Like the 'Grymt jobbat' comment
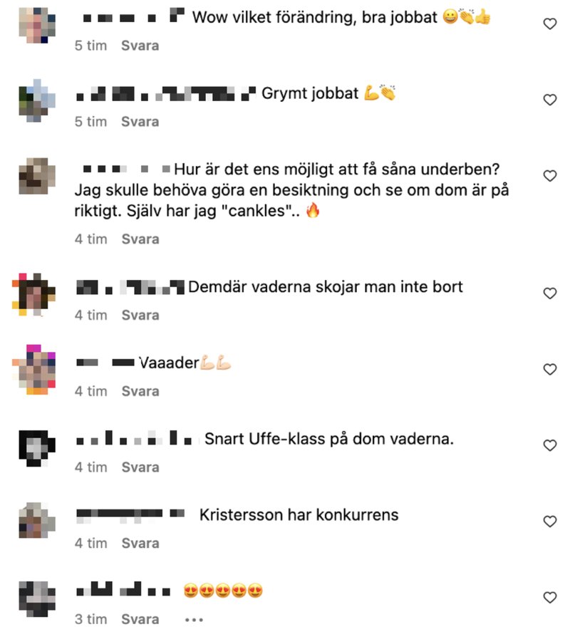Screen dimensions: 570x644 549,100
